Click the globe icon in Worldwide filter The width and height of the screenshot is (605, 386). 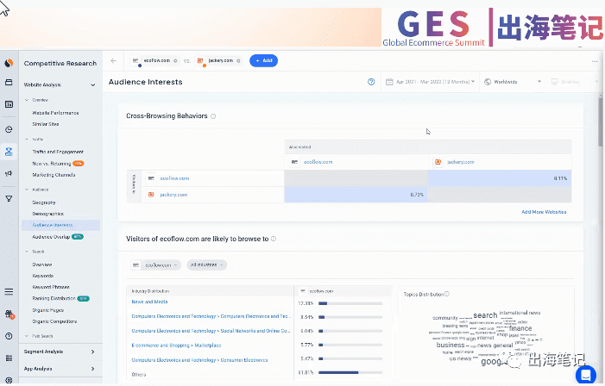point(488,82)
